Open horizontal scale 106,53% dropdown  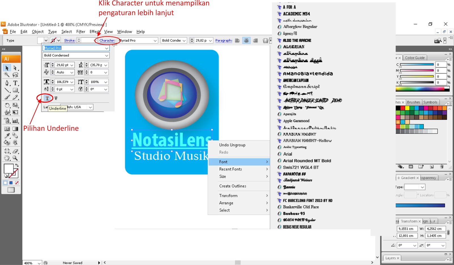72,82
